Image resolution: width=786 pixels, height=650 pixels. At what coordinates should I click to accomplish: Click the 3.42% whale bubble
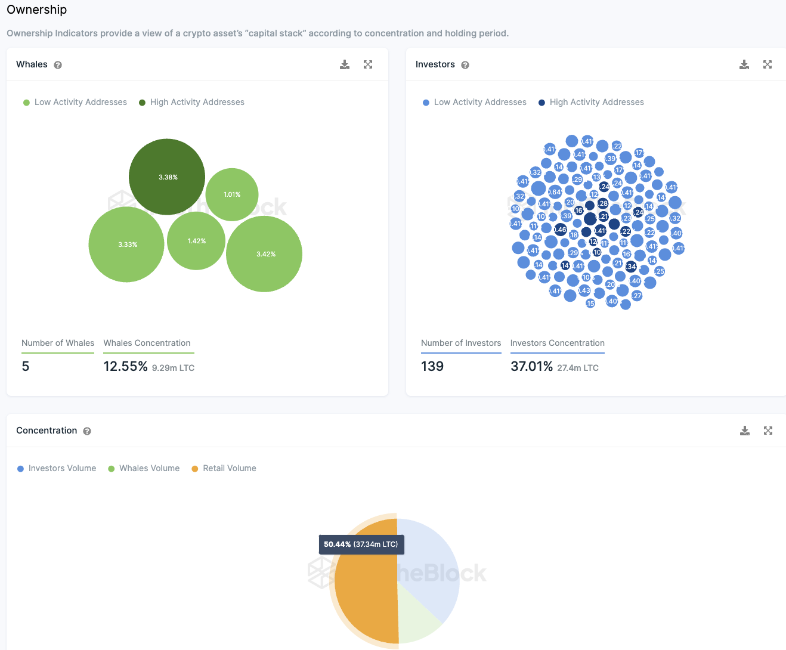coord(264,254)
